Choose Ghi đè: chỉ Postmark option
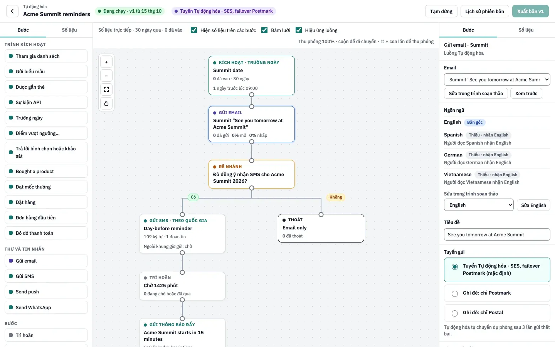The width and height of the screenshot is (555, 347). (x=497, y=293)
